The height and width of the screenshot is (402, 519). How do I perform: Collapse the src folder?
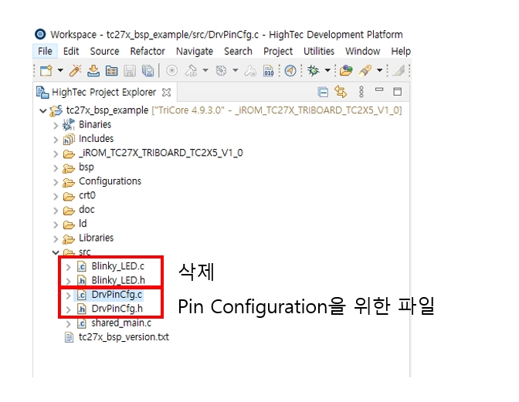point(56,252)
